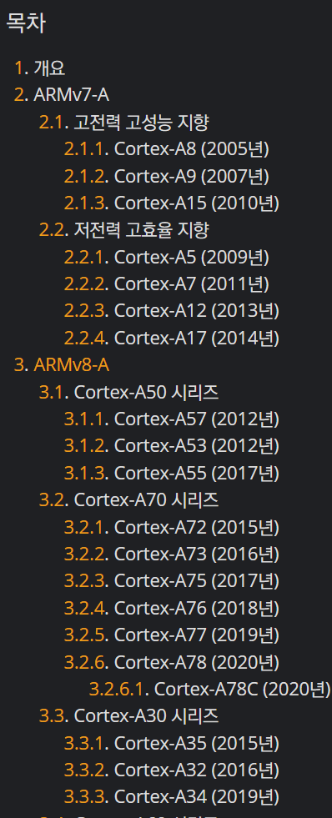
Task: Go to 3.2.3 Cortex-A75 (2017년)
Action: pos(172,582)
